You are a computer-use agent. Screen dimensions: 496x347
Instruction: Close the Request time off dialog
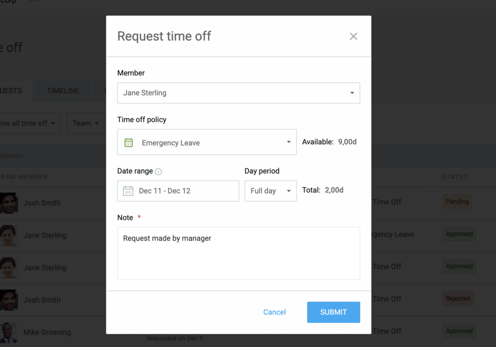click(354, 36)
